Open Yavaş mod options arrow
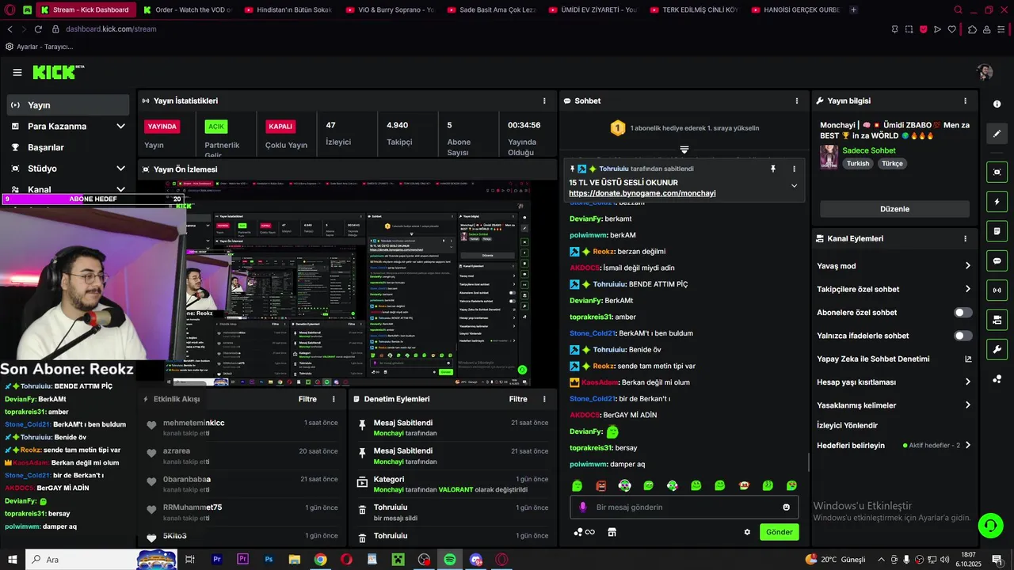 [968, 266]
